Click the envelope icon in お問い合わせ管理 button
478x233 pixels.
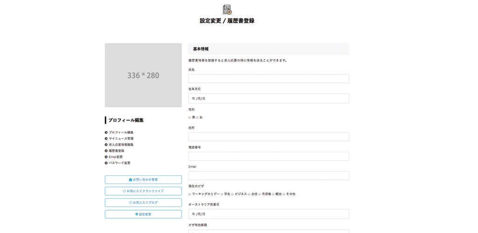[131, 180]
